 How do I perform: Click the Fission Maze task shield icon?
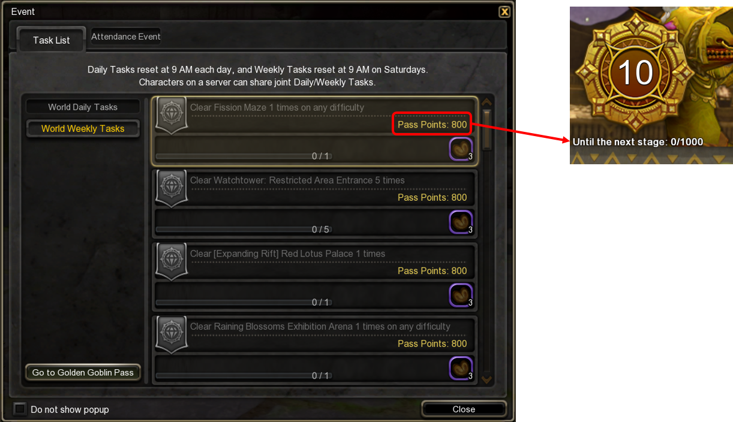click(x=171, y=115)
